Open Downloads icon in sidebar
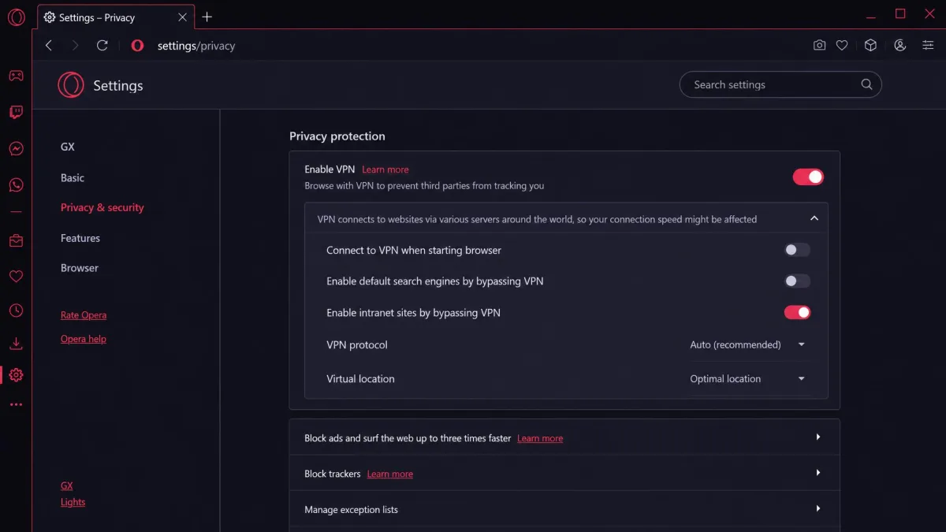The width and height of the screenshot is (946, 532). (x=16, y=344)
